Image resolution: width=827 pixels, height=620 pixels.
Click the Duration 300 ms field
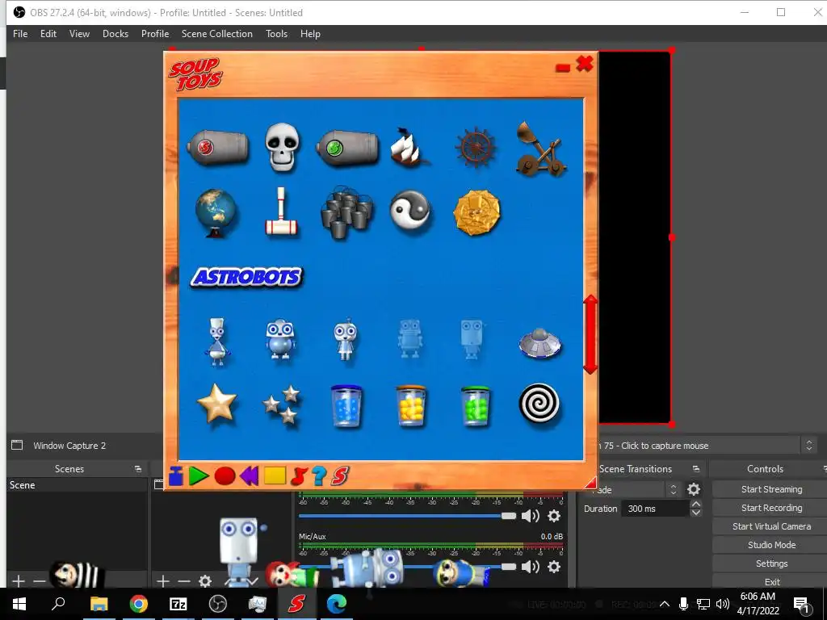[x=656, y=509]
